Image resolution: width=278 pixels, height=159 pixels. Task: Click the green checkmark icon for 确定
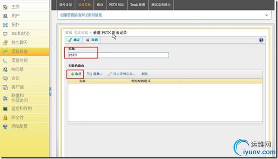(x=70, y=40)
